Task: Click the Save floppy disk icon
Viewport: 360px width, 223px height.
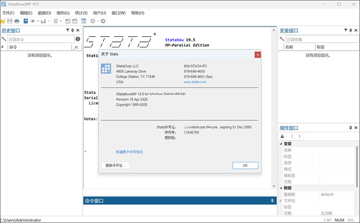Action: pyautogui.click(x=10, y=21)
